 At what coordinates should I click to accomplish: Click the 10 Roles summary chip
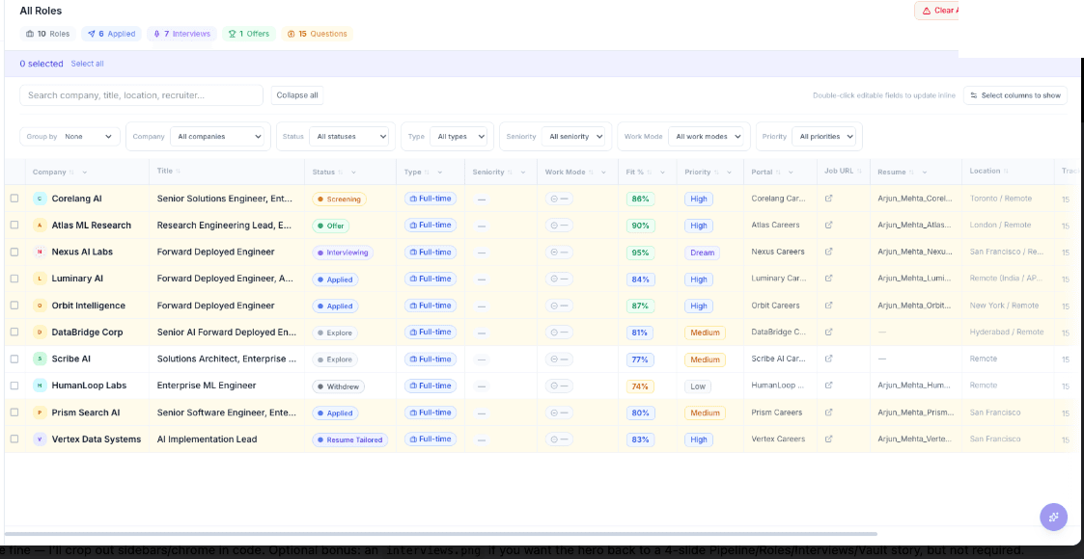[48, 34]
